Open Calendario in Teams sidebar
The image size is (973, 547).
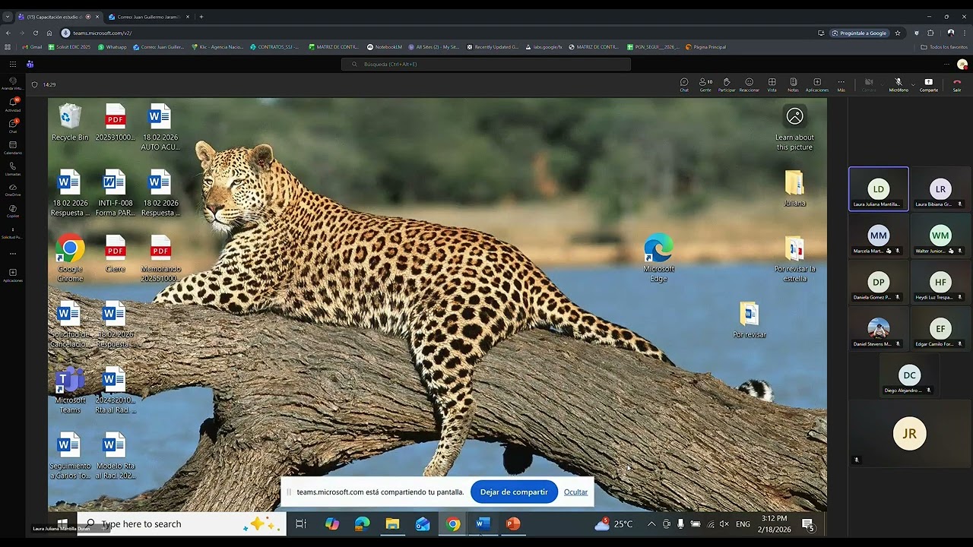pos(13,147)
